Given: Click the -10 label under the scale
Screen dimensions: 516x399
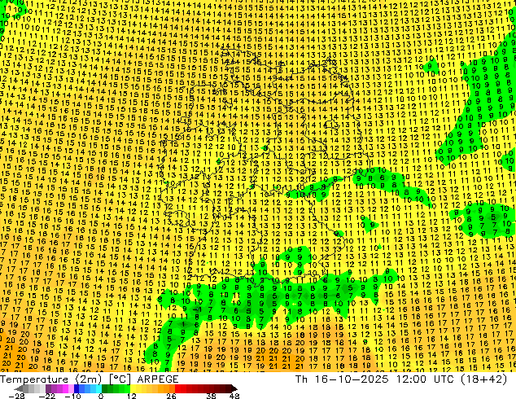Looking at the screenshot, I should [72, 396].
